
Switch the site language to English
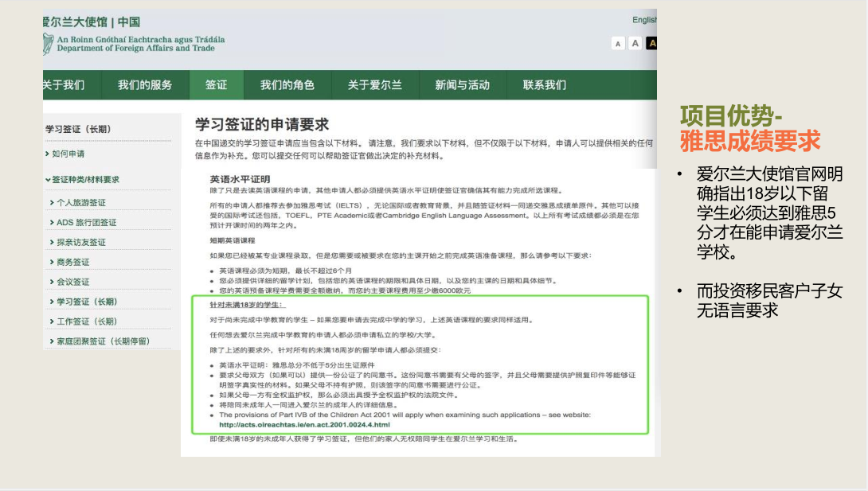click(644, 20)
